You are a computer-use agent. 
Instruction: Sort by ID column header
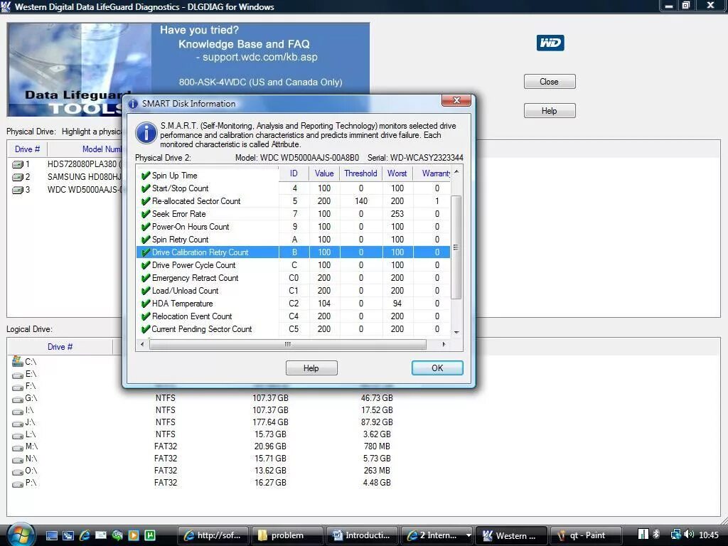294,173
